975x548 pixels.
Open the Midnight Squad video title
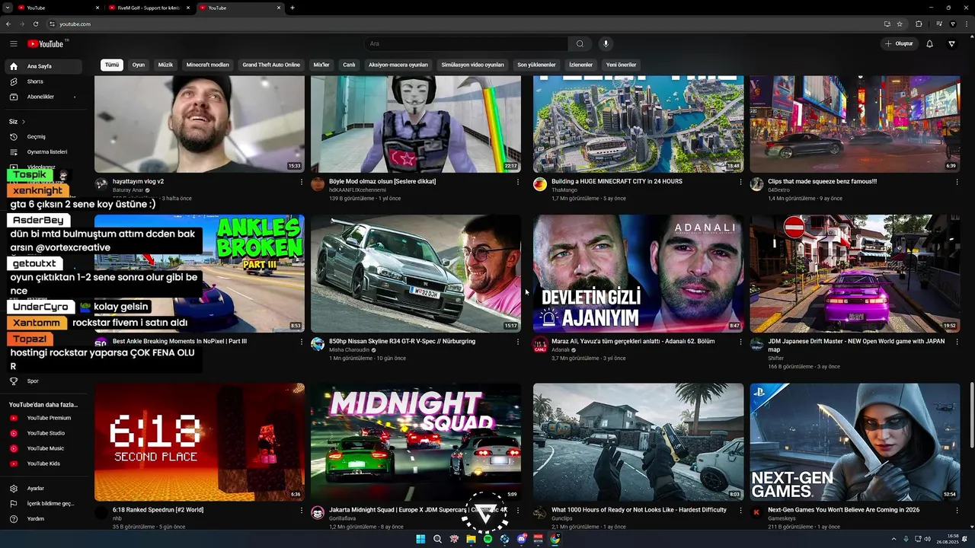click(418, 510)
